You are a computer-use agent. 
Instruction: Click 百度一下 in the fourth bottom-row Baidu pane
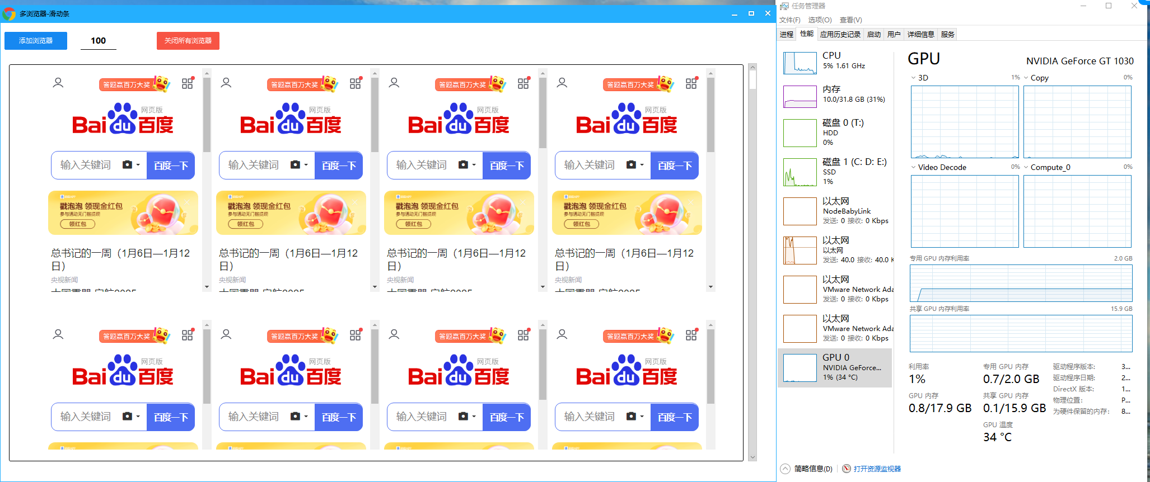coord(675,417)
